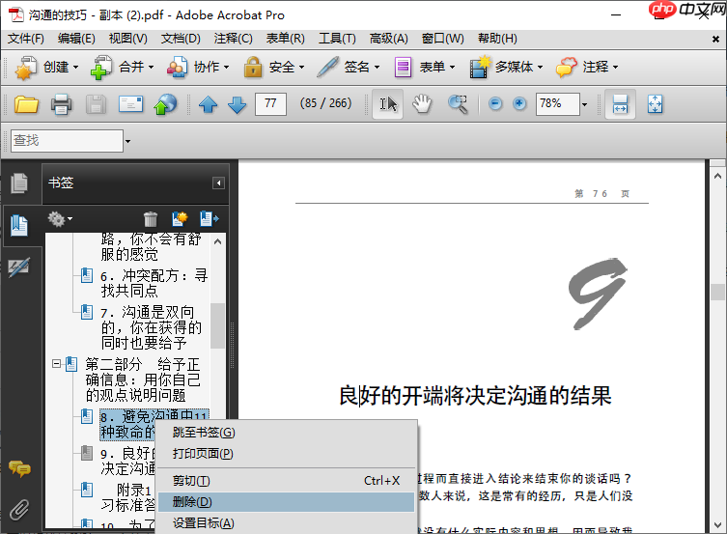This screenshot has height=534, width=727.
Task: Select bookmark 9. 良好的开端
Action: point(128,461)
